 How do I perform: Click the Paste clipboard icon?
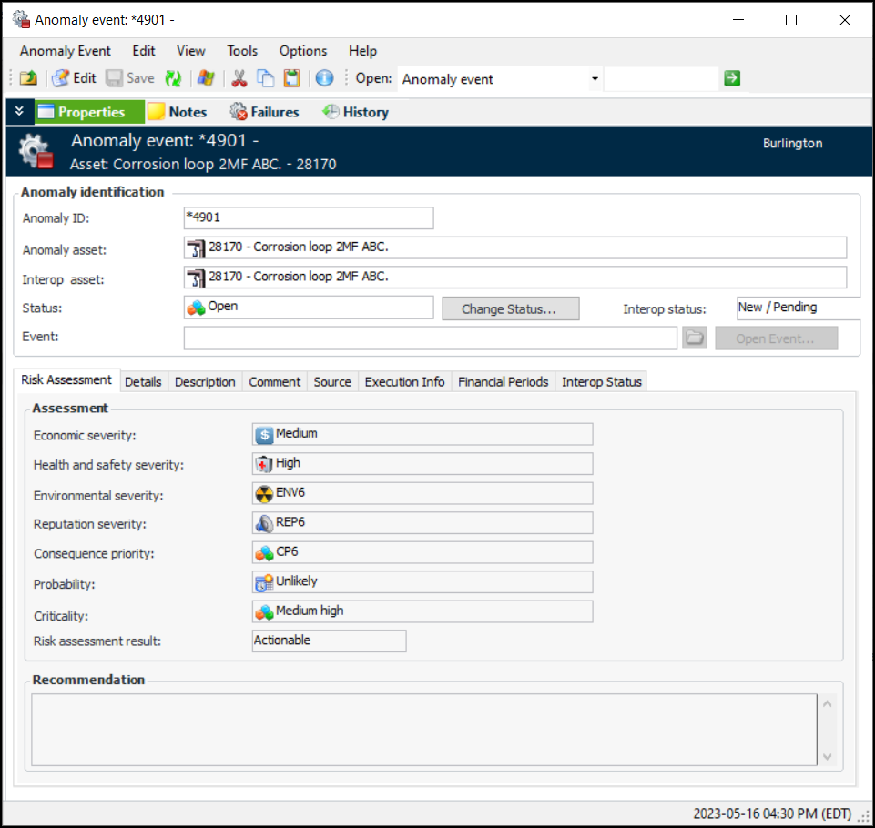291,79
